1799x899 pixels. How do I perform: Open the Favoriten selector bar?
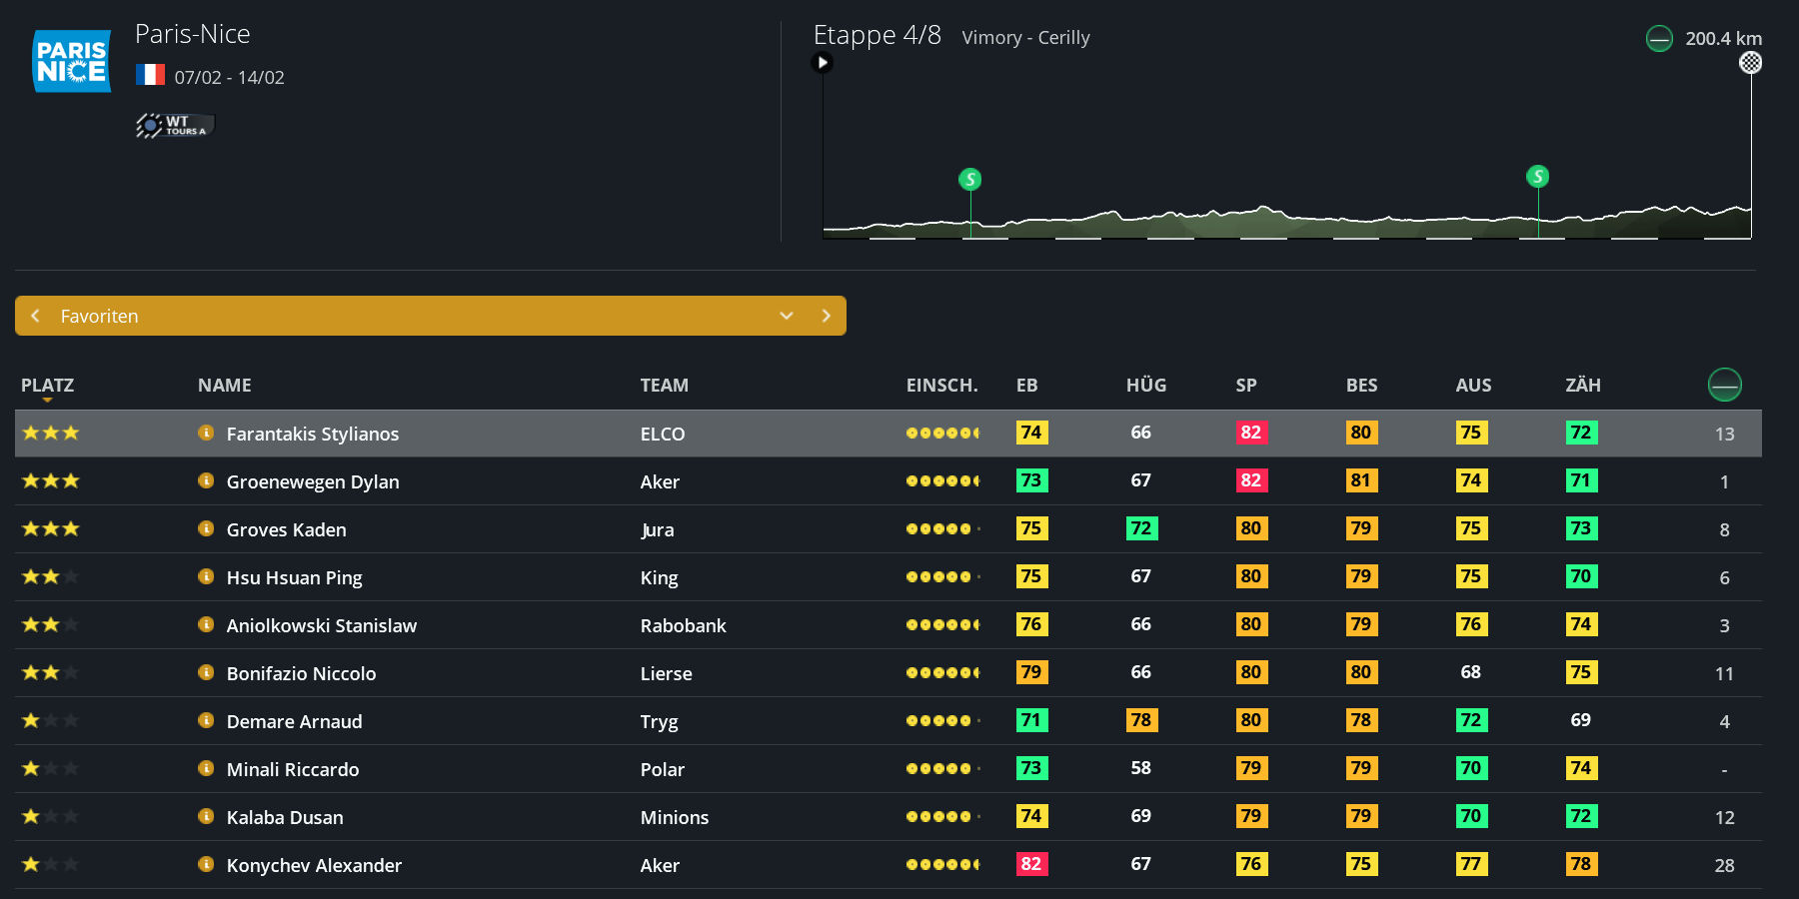click(400, 316)
